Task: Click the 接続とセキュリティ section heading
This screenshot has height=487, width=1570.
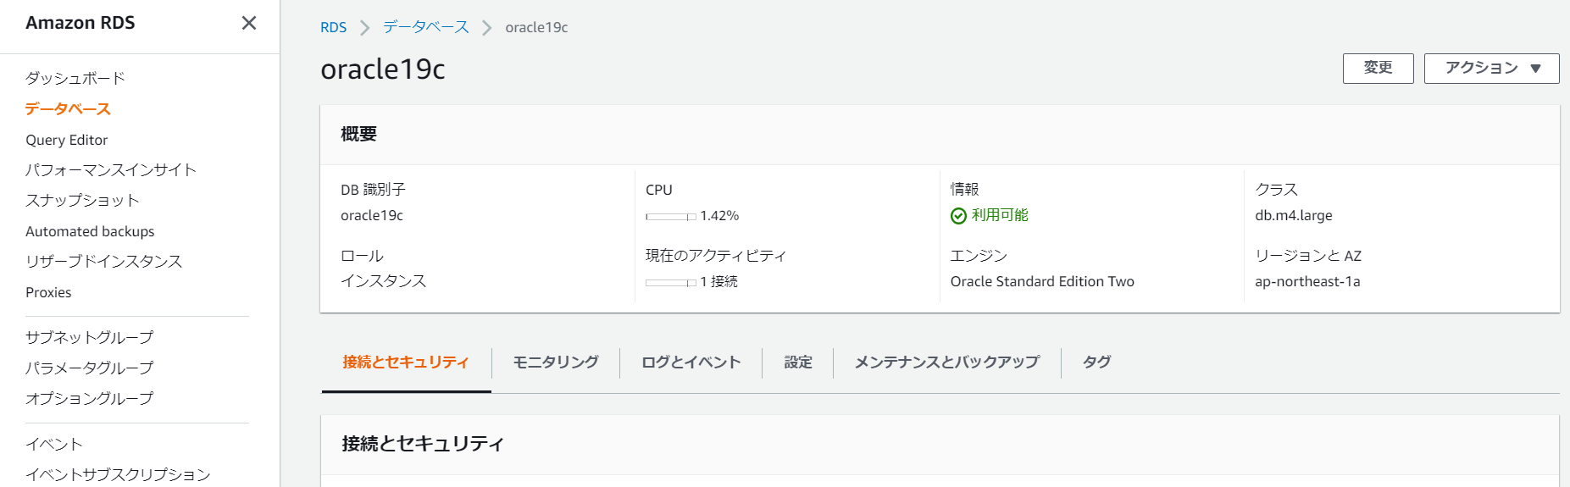Action: pyautogui.click(x=423, y=444)
